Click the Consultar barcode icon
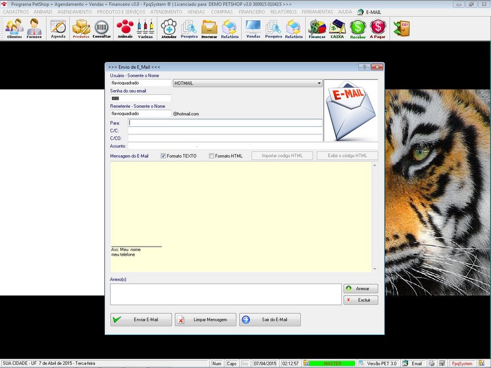This screenshot has width=491, height=368. (x=102, y=28)
